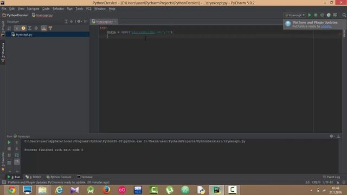Screen dimensions: 347x195
Task: Open the File menu
Action: 4,9
